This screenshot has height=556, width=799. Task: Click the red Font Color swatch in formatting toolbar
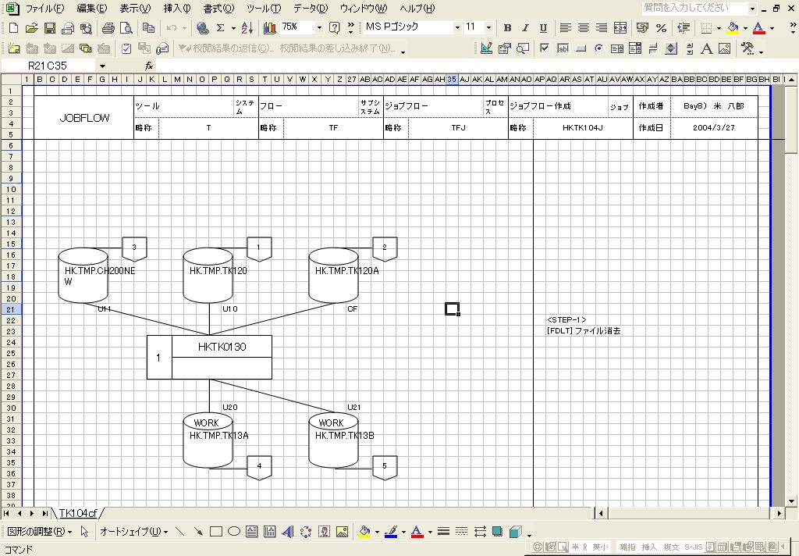(758, 27)
